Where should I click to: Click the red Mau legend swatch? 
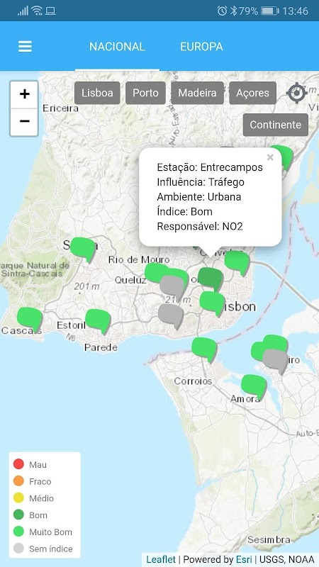coord(18,464)
